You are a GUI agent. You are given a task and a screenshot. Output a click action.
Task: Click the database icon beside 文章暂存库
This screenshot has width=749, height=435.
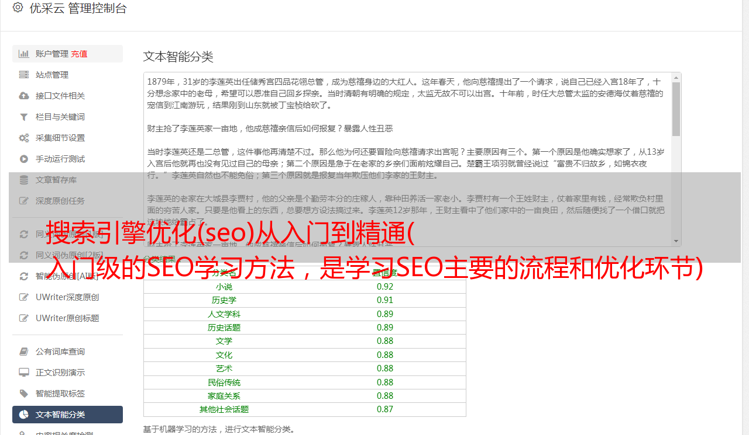coord(24,180)
